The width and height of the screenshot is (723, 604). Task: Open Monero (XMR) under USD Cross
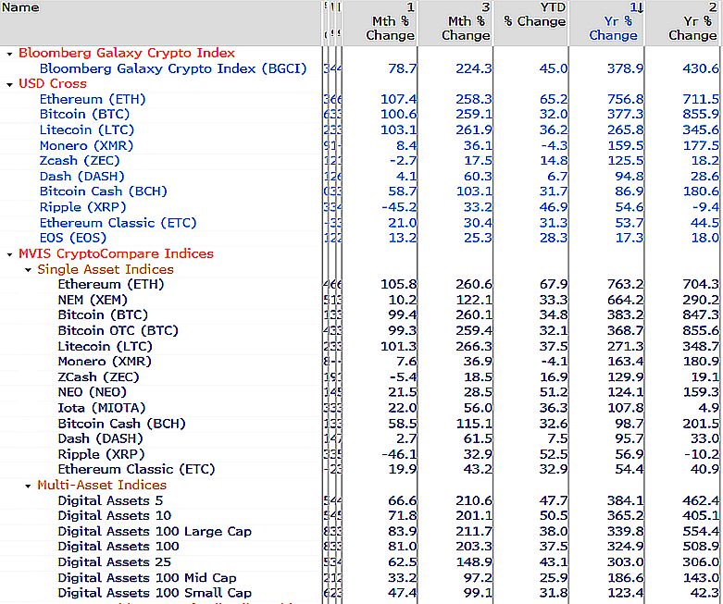(x=86, y=145)
